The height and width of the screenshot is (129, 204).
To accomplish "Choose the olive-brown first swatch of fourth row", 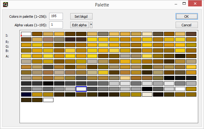I will point(26,50).
